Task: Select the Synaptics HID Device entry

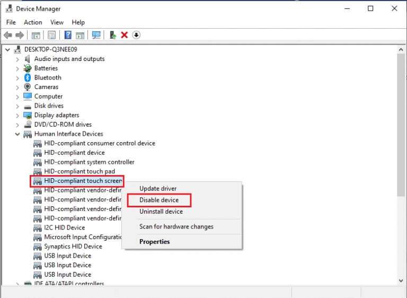Action: coord(73,247)
